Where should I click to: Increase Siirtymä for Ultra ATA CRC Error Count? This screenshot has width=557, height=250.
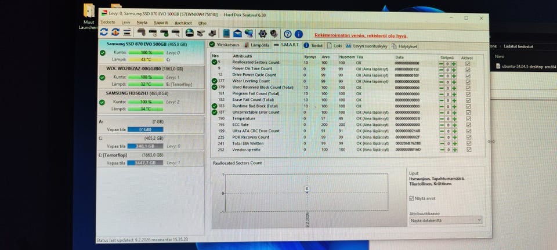tap(454, 131)
